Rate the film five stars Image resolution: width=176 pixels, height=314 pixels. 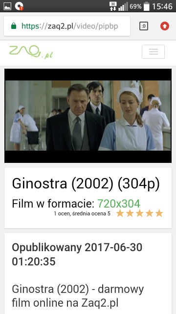tap(159, 213)
